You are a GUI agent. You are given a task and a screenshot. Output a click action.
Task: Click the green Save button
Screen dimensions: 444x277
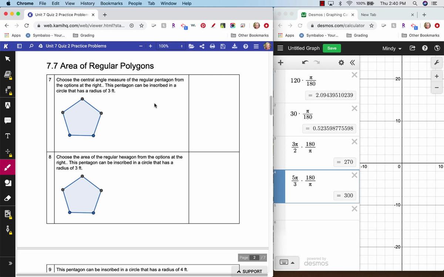click(332, 48)
